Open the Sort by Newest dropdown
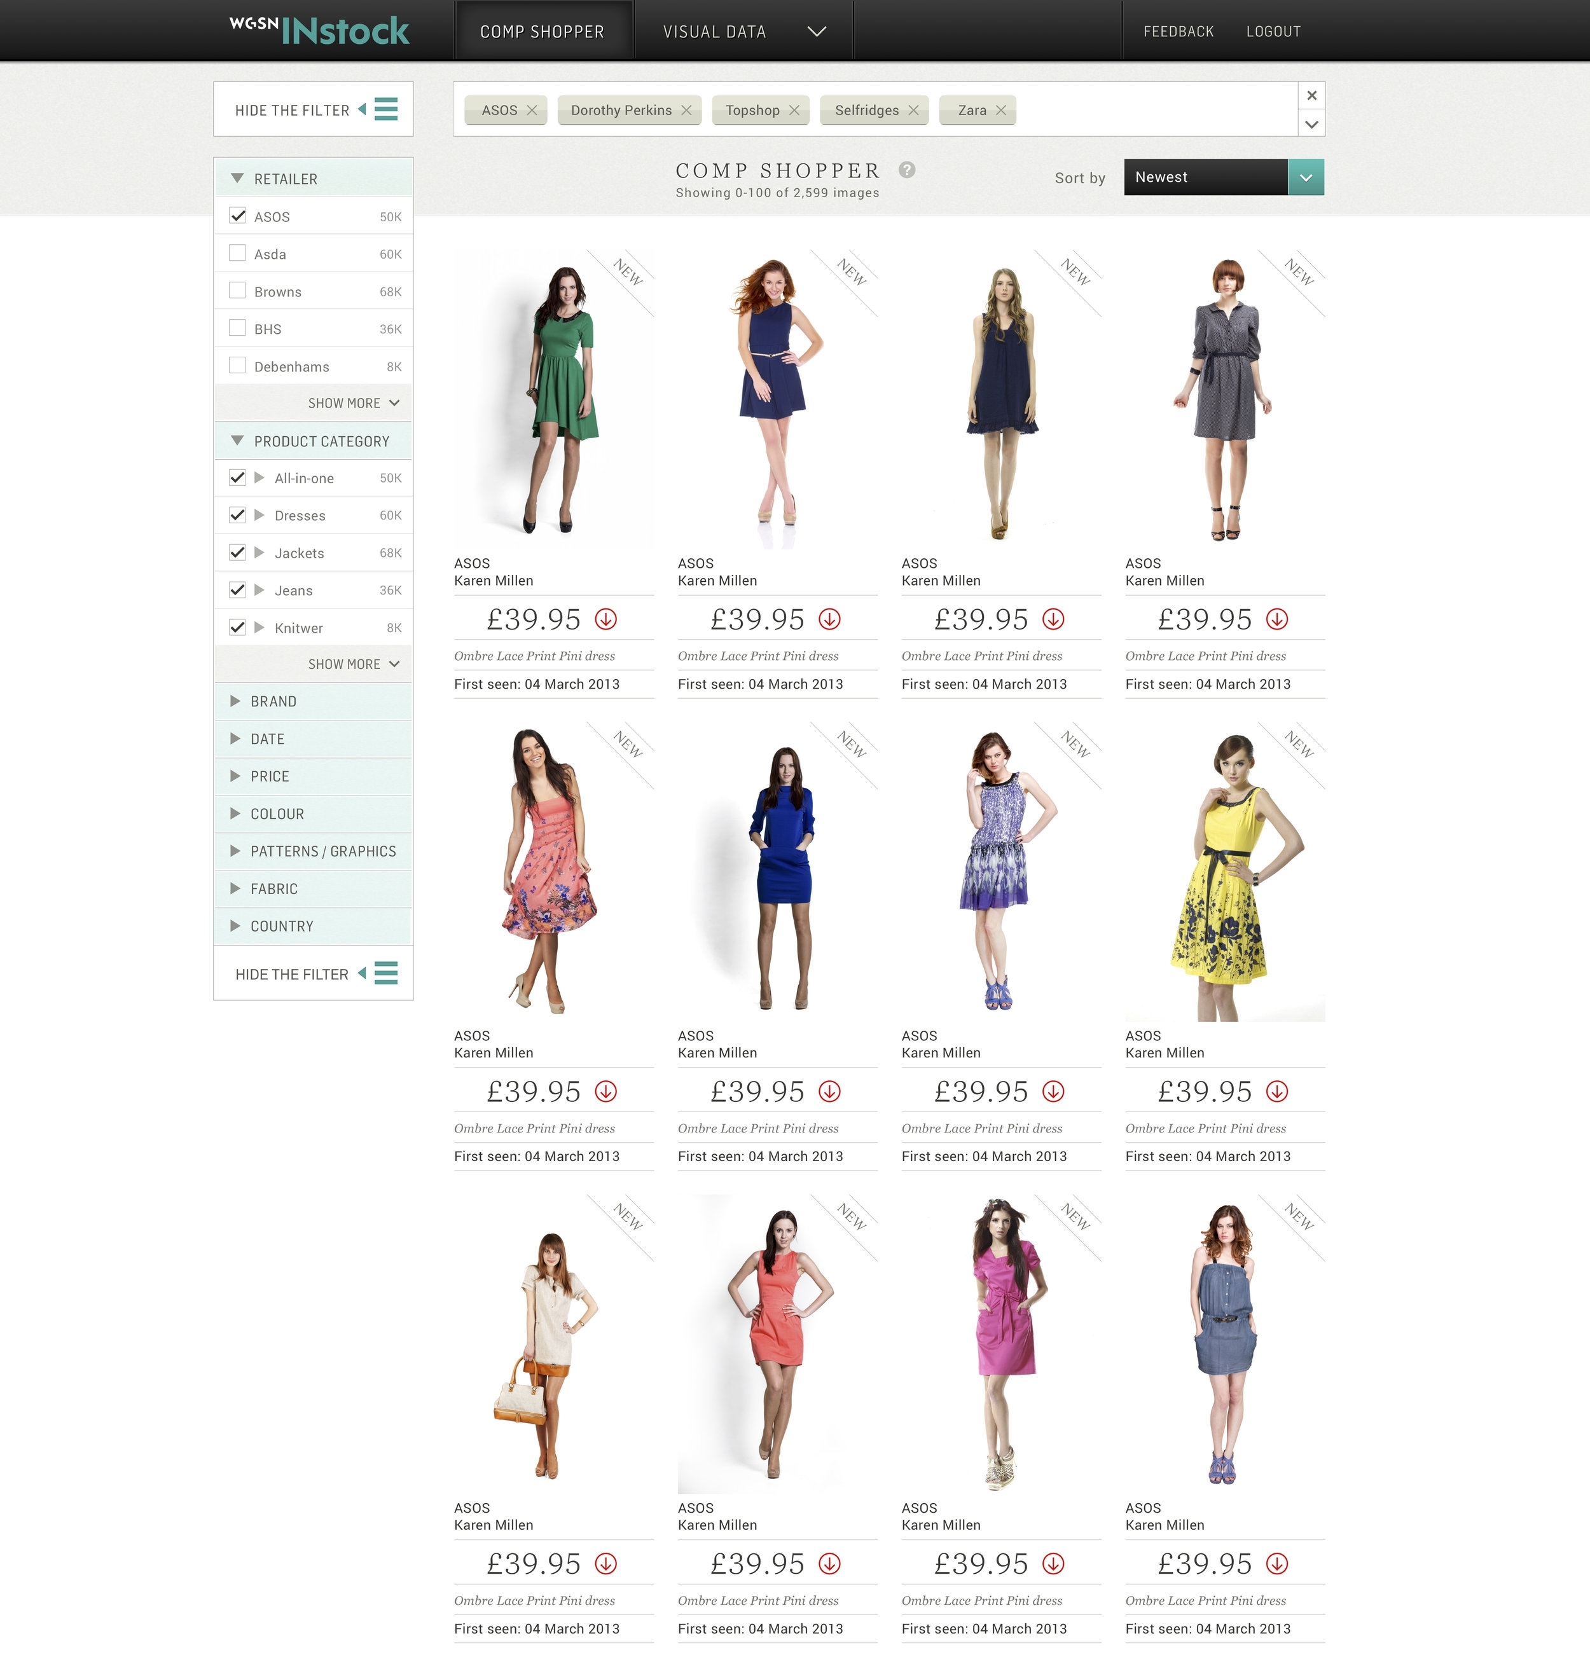This screenshot has width=1590, height=1678. click(1224, 177)
